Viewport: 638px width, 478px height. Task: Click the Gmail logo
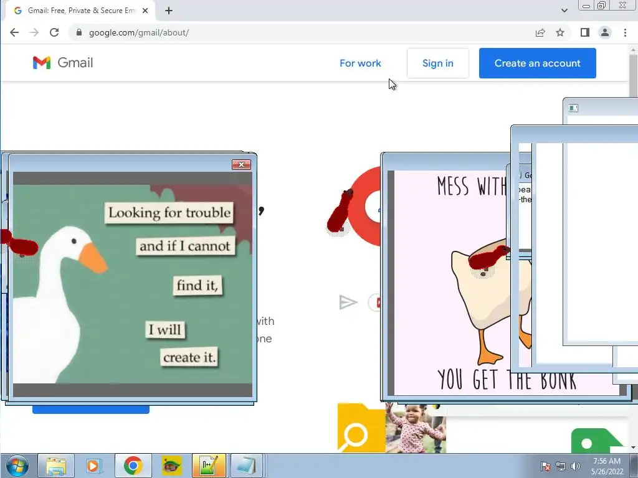click(63, 63)
